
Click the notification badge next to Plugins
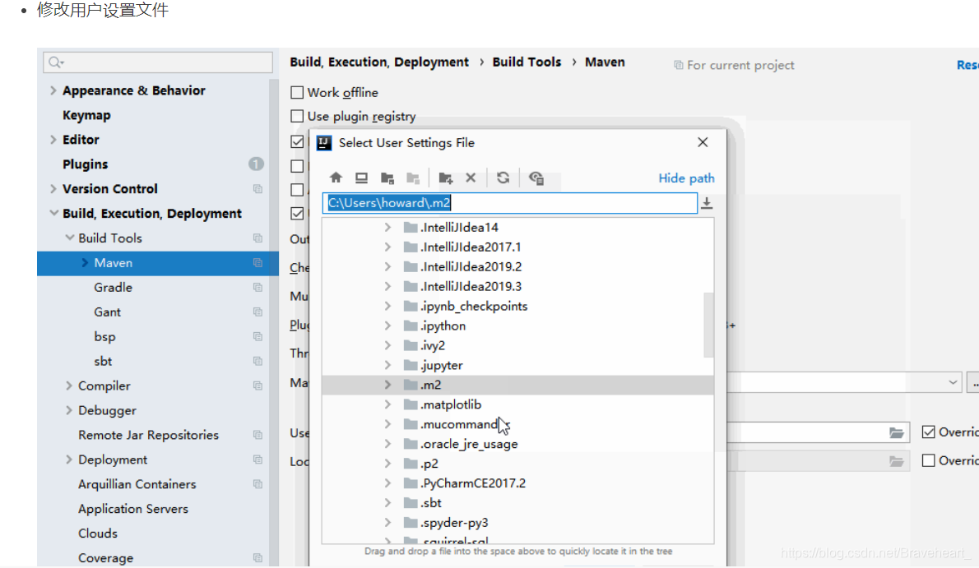click(x=256, y=164)
